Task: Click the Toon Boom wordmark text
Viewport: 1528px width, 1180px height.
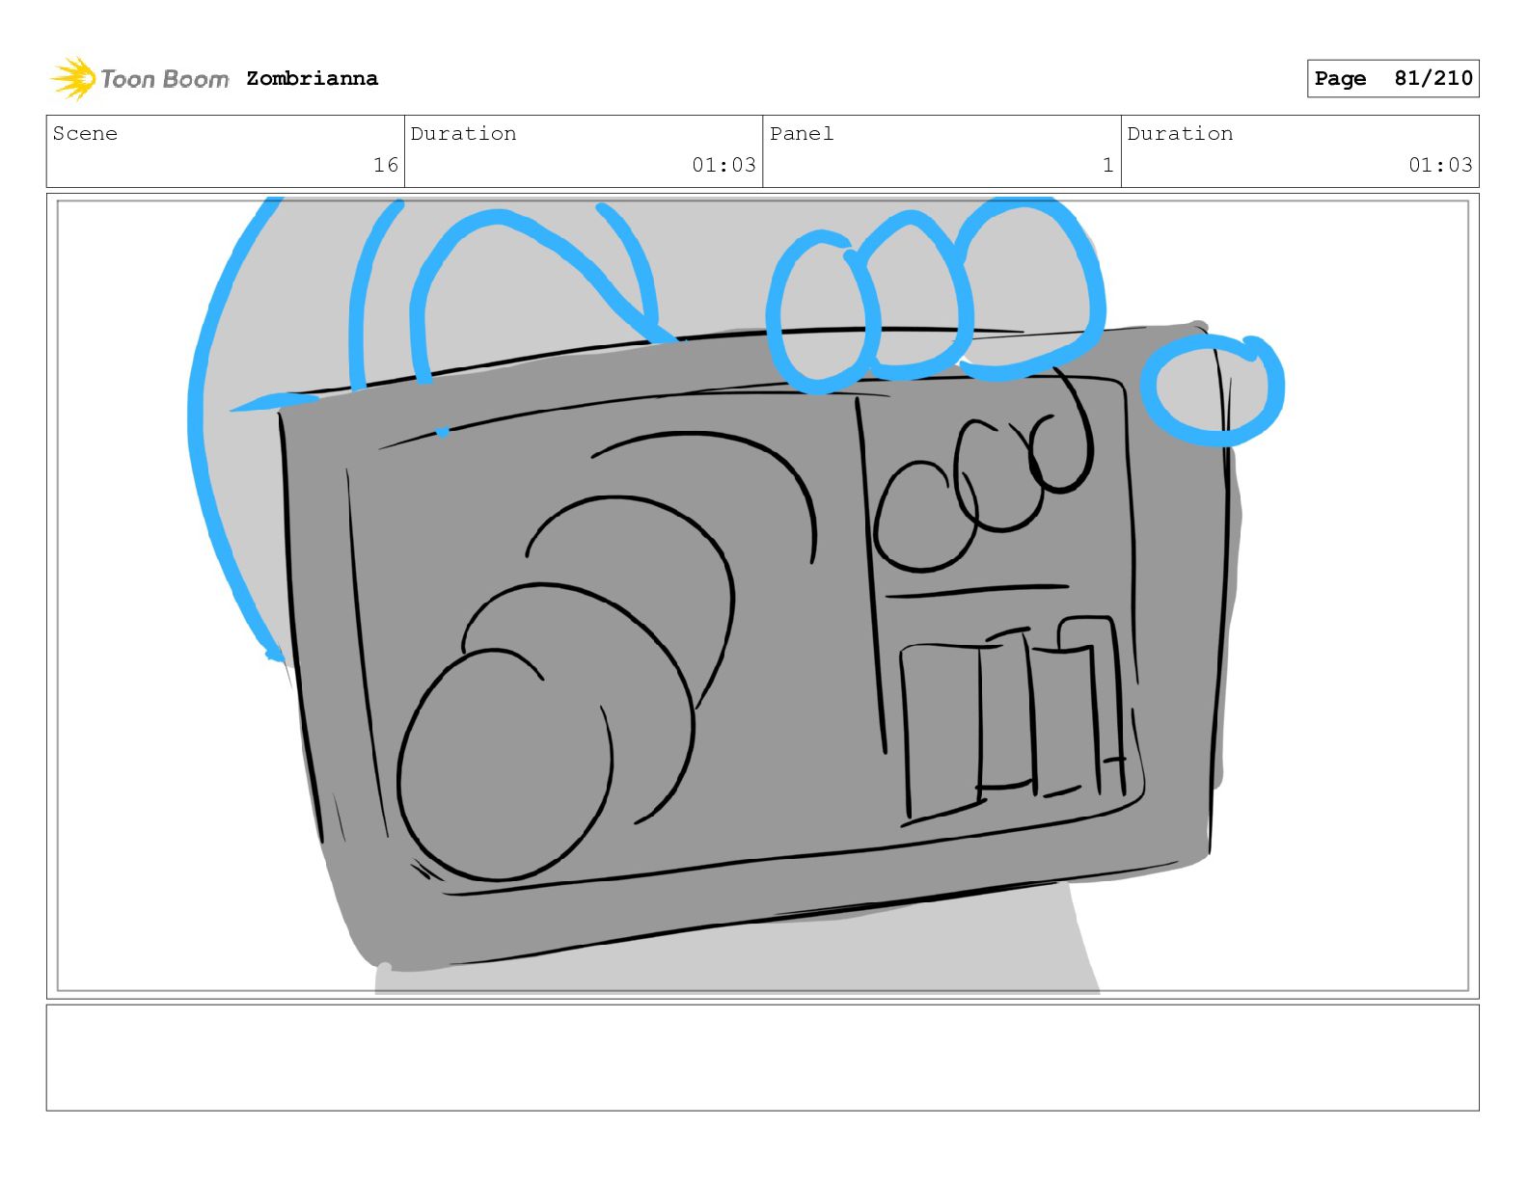Action: click(165, 79)
